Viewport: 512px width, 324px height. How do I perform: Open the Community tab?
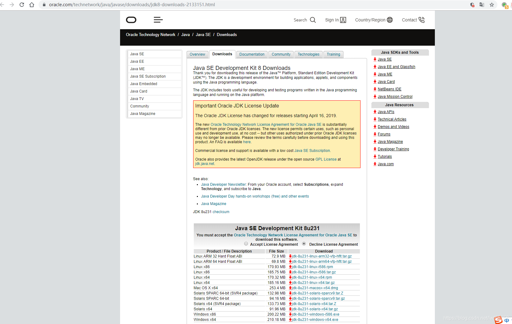[x=281, y=54]
